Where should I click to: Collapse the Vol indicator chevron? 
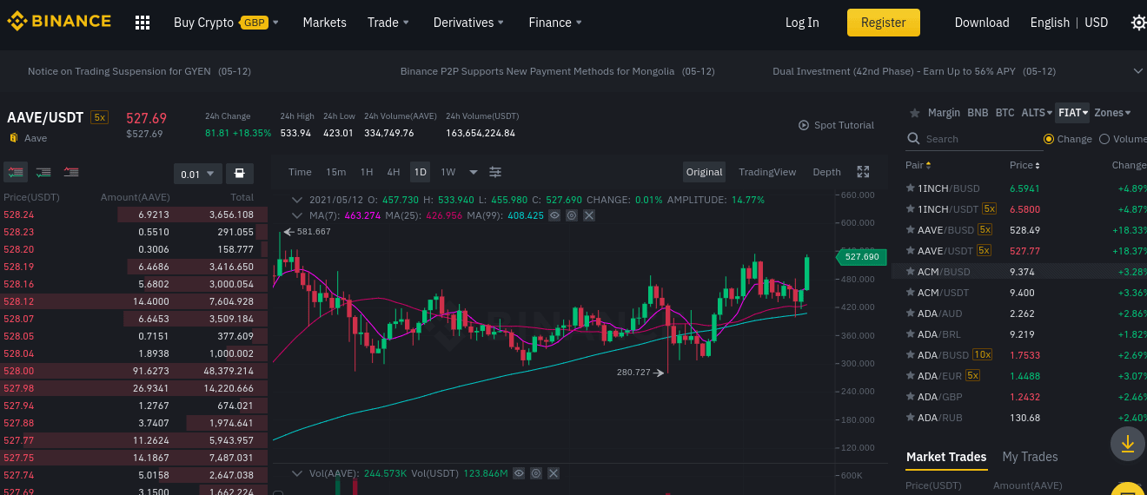pyautogui.click(x=297, y=473)
